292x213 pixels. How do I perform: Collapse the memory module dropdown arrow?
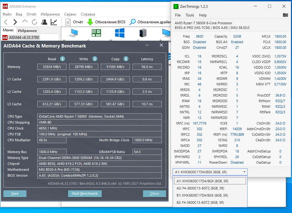pyautogui.click(x=244, y=172)
